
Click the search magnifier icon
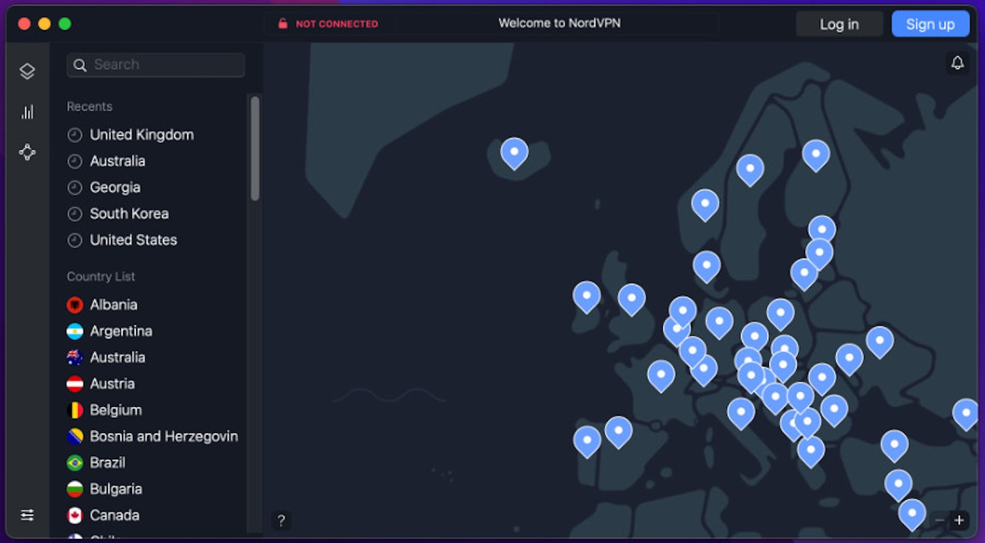[x=80, y=65]
